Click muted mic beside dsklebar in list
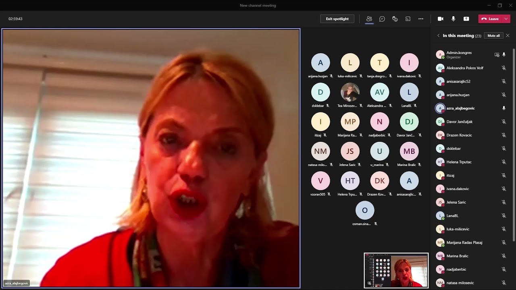516x290 pixels. click(504, 149)
